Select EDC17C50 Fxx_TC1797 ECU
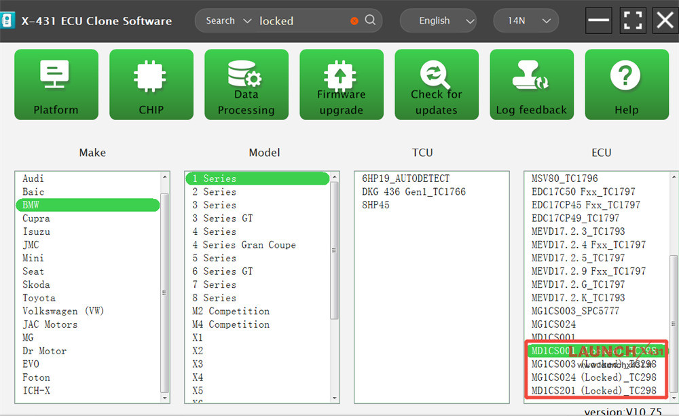The height and width of the screenshot is (416, 679). tap(584, 192)
